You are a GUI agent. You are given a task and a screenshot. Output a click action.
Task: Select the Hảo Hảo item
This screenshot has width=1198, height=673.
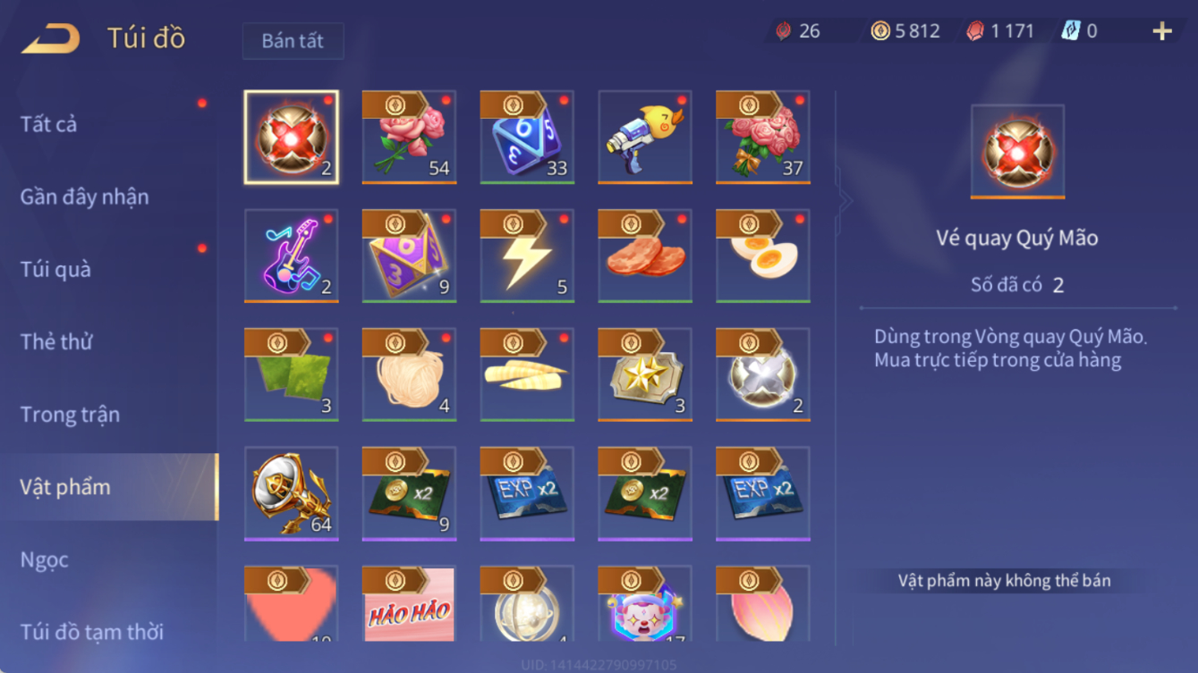pos(409,605)
